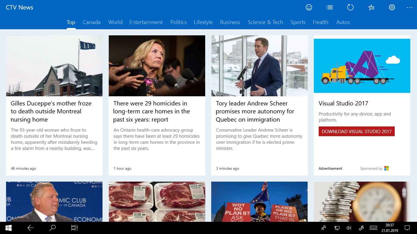
Task: Click the Microsoft logo beside Sponsored by
Action: coord(386,168)
